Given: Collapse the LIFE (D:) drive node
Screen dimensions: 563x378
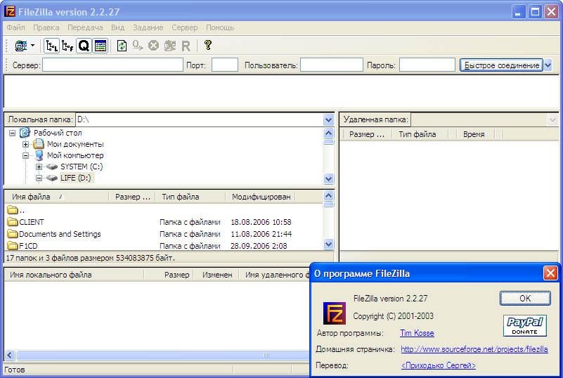Looking at the screenshot, I should tap(39, 178).
